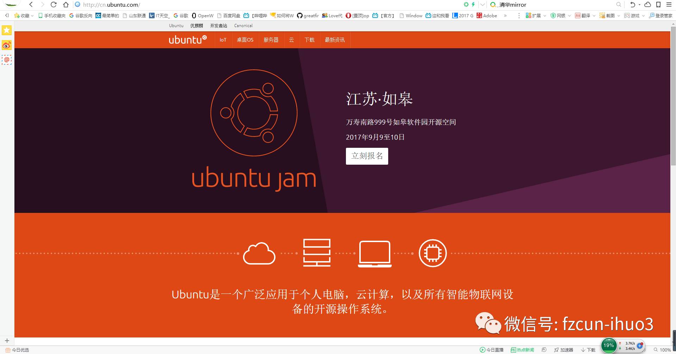Open 今日直播 in the status bar
676x354 pixels.
point(491,350)
